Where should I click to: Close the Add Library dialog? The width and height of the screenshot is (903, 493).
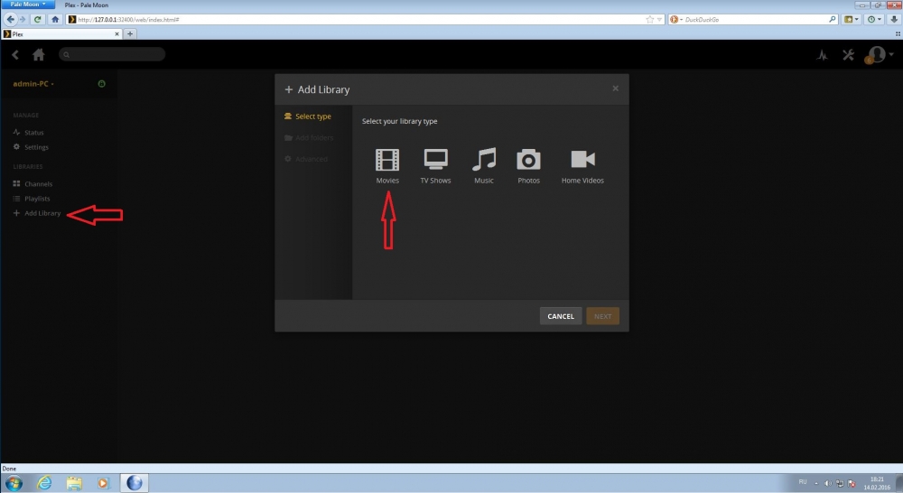pyautogui.click(x=615, y=88)
